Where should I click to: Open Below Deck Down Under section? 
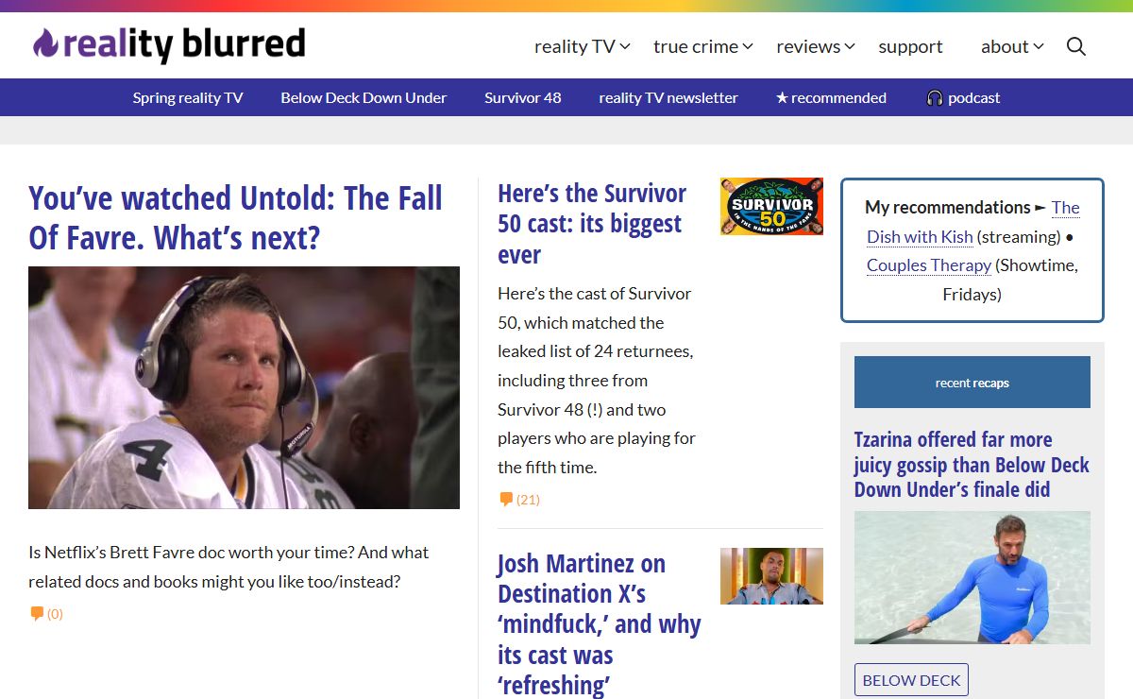364,97
